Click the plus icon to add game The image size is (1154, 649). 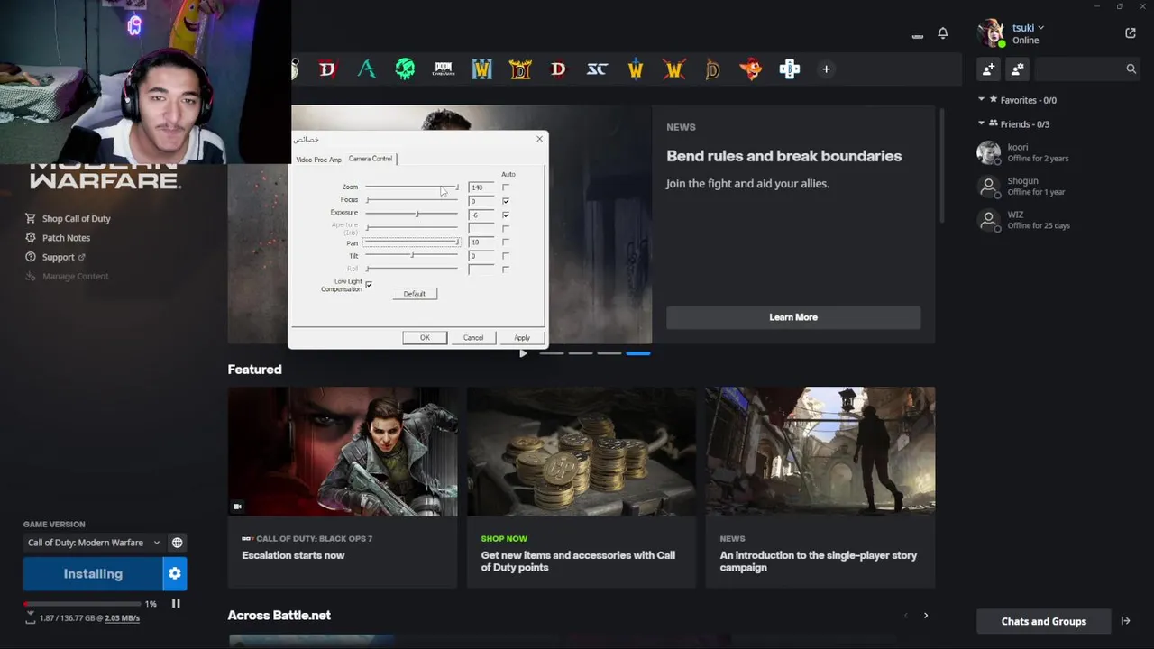point(826,69)
